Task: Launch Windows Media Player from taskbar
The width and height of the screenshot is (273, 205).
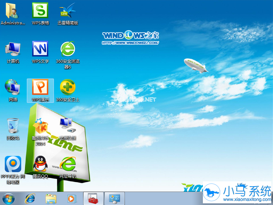Action: pyautogui.click(x=71, y=198)
